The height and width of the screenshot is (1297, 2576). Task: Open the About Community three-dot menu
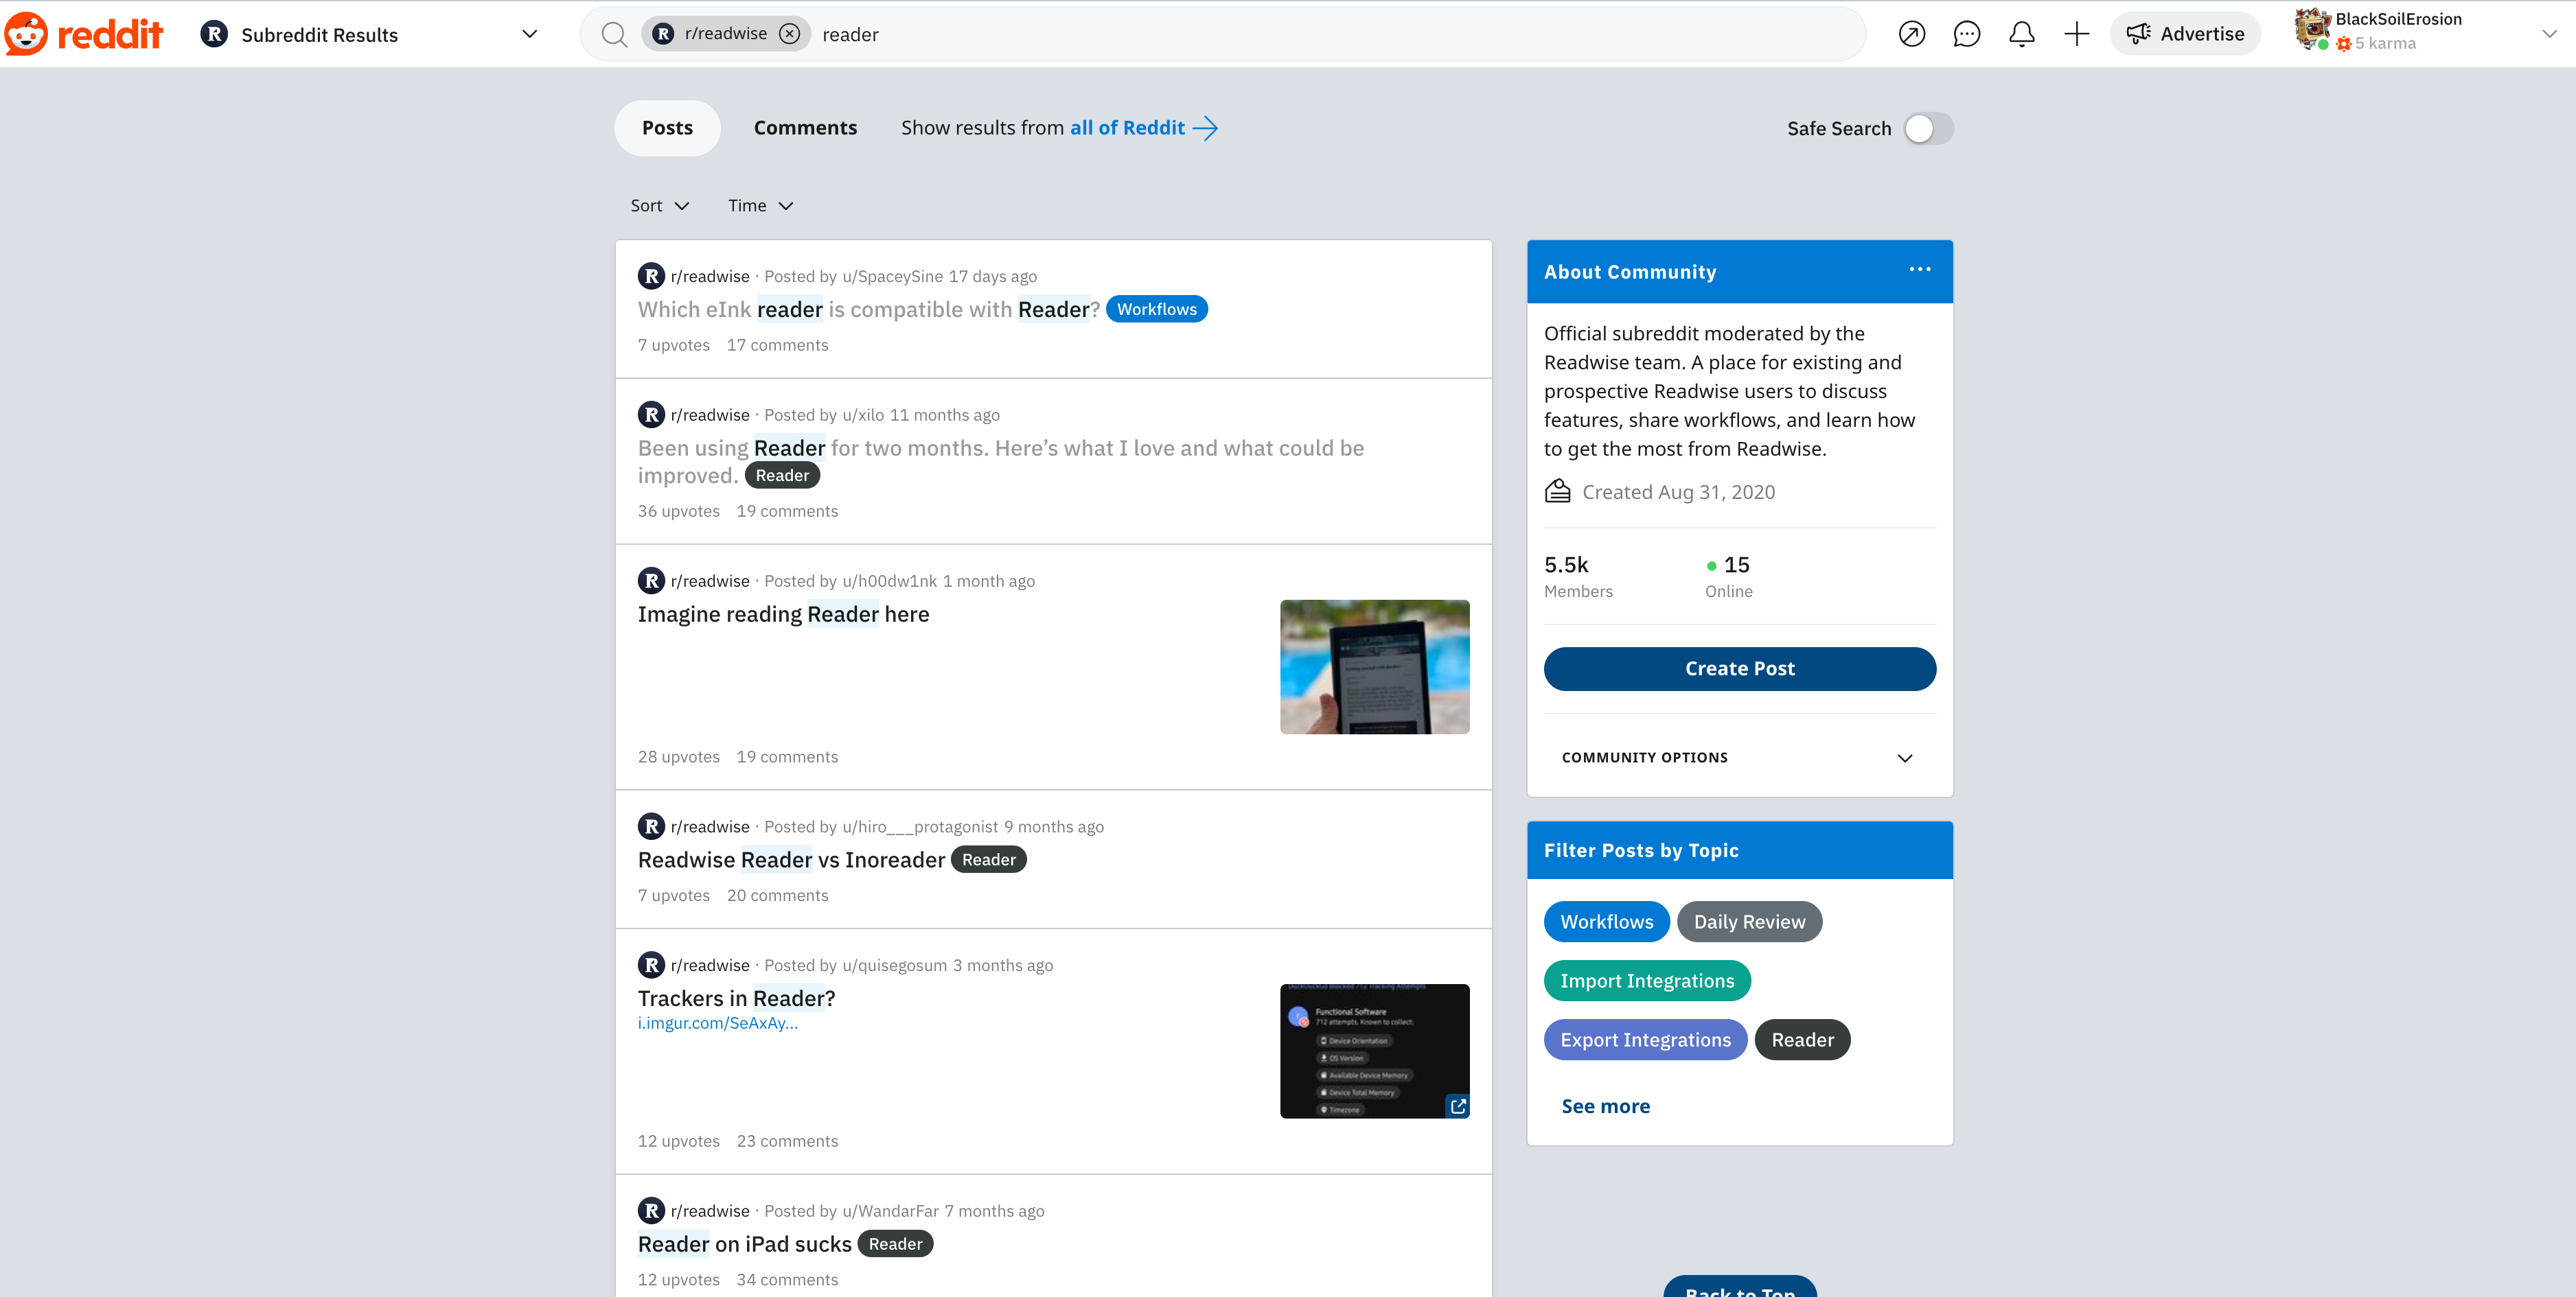[1919, 270]
